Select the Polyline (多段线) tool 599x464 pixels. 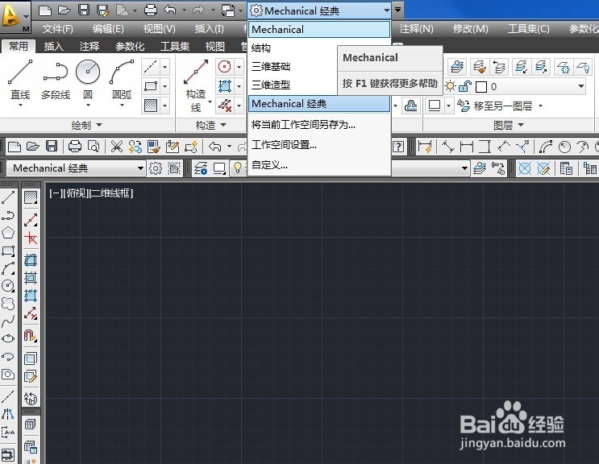click(x=56, y=80)
